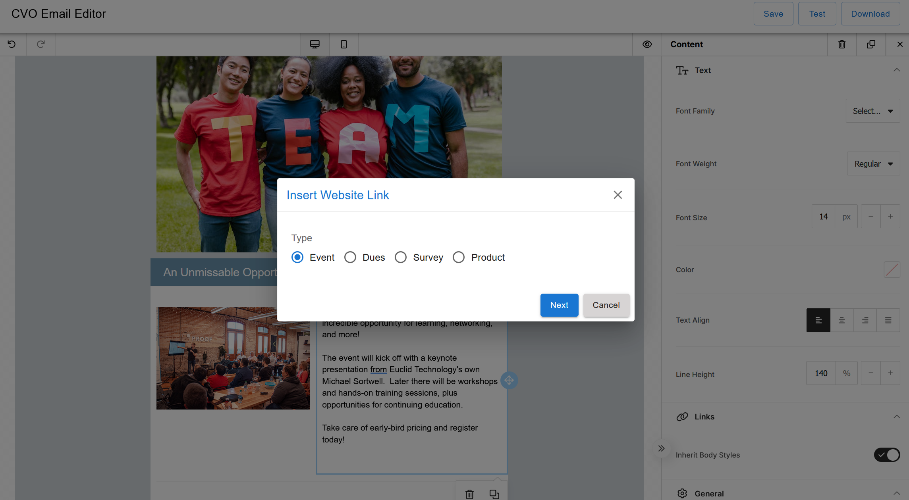The width and height of the screenshot is (909, 500).
Task: Open the Font Family dropdown
Action: click(x=872, y=111)
